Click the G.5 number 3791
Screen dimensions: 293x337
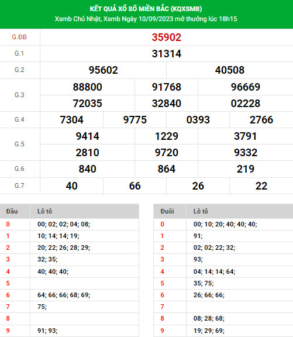click(246, 136)
